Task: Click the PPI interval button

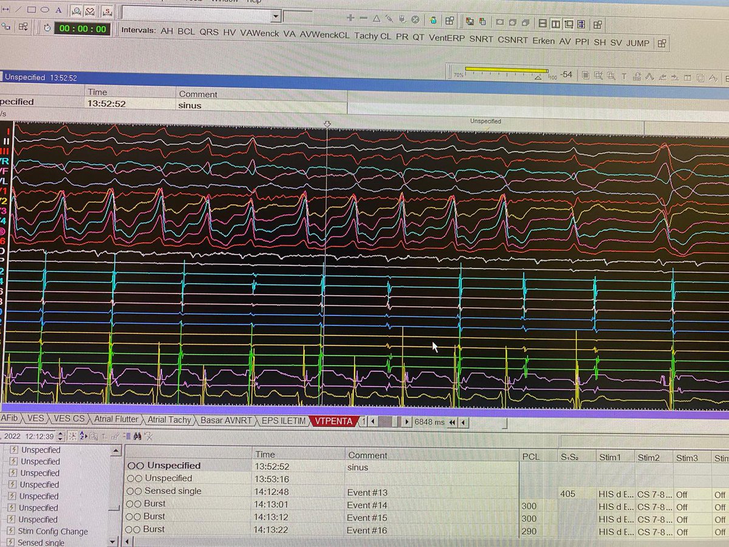Action: pos(583,42)
